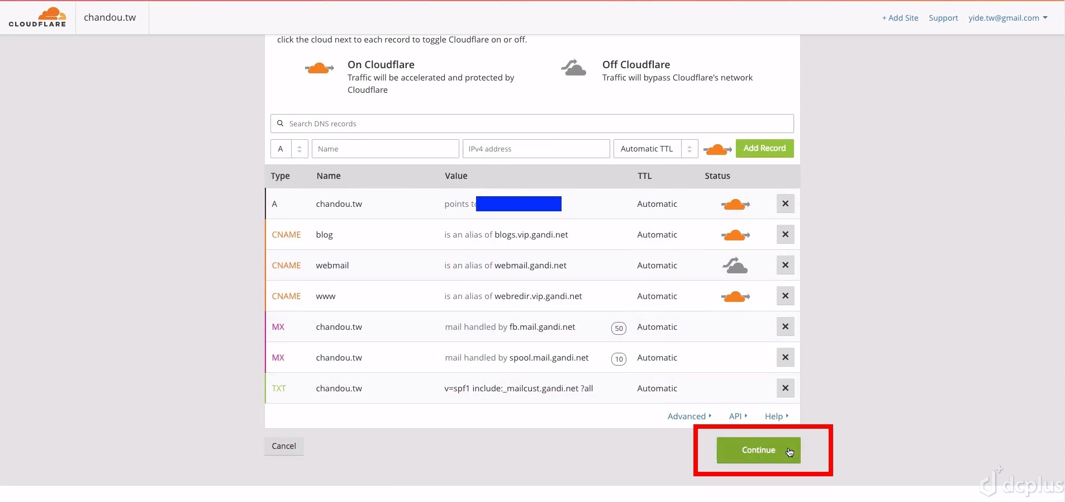This screenshot has height=502, width=1065.
Task: Open the Support page
Action: (x=943, y=18)
